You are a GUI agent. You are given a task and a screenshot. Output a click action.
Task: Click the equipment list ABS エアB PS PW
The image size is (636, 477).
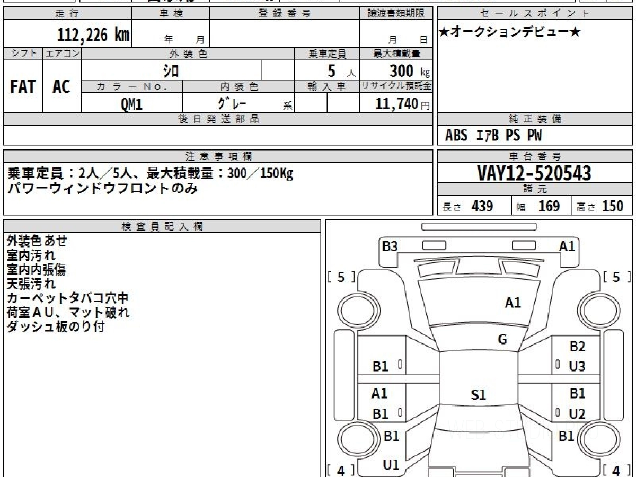[493, 136]
